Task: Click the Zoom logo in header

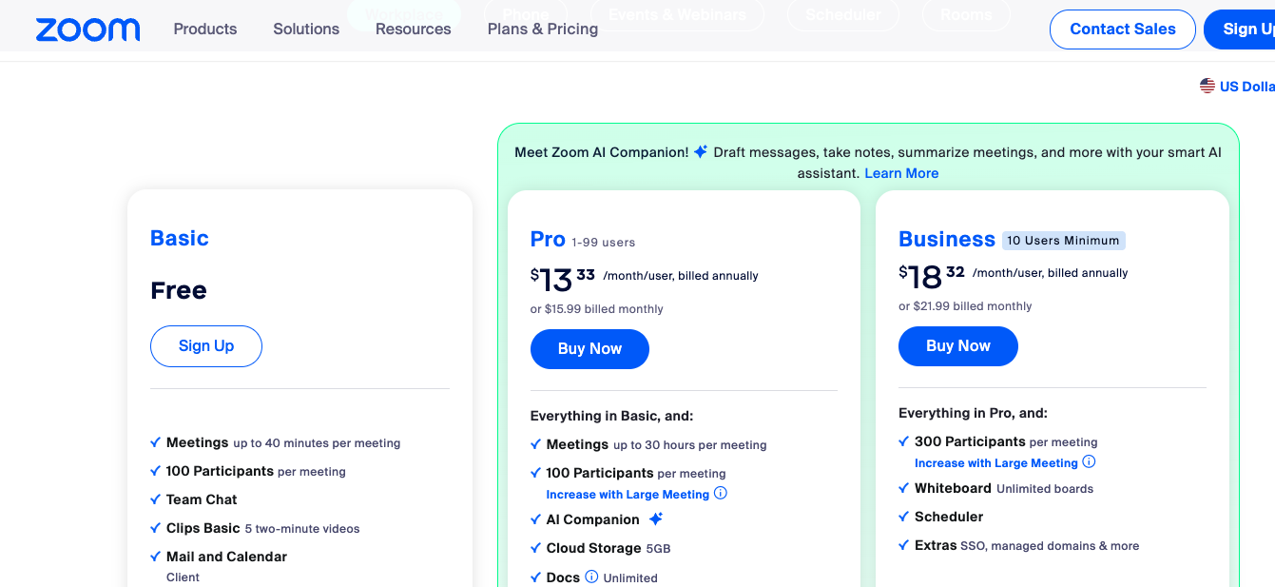Action: 87,29
